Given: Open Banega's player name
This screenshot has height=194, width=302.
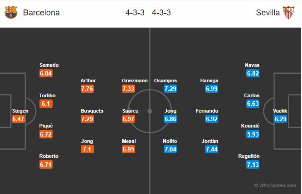Looking at the screenshot, I should pos(209,80).
